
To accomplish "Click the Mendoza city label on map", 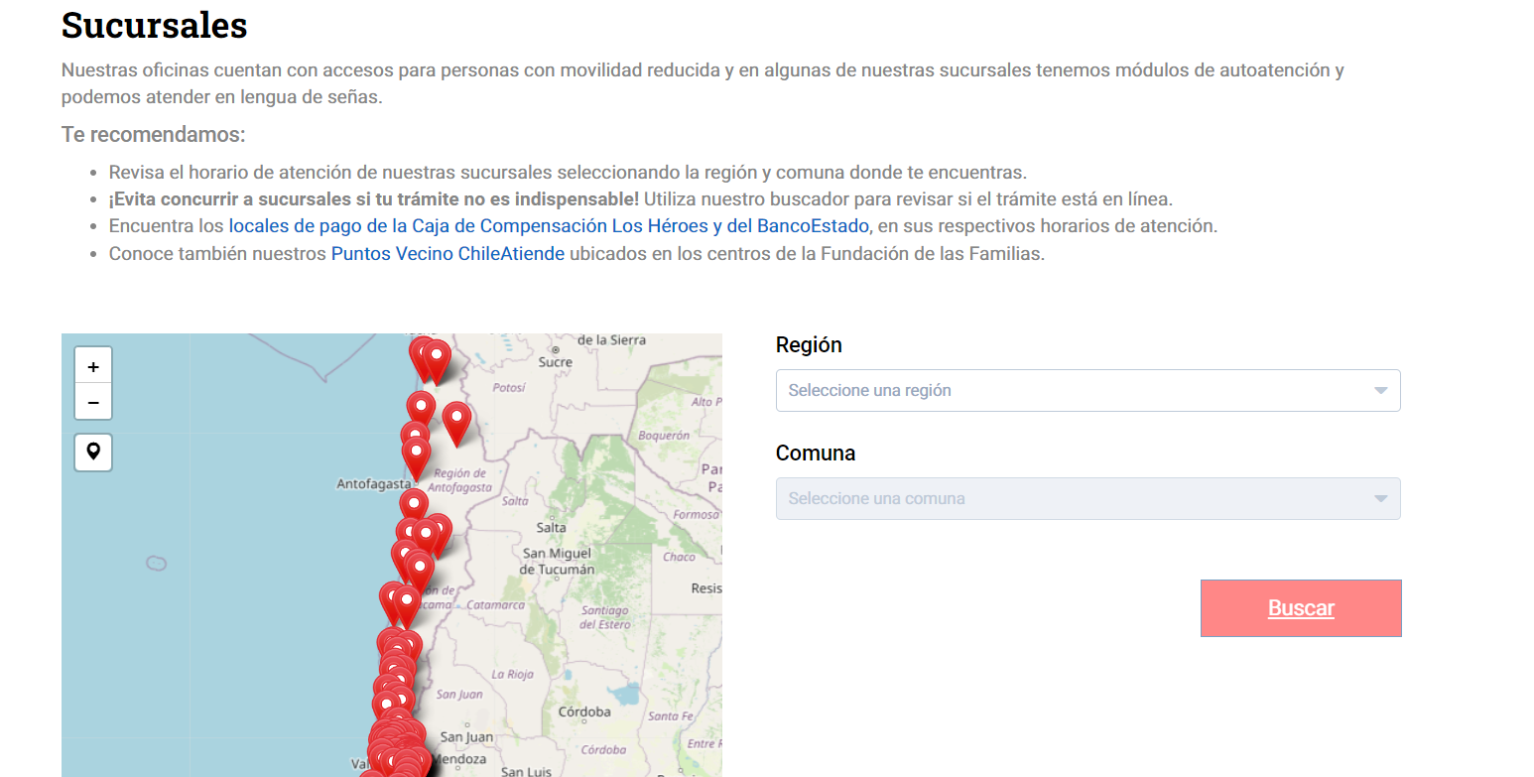I will (x=461, y=760).
